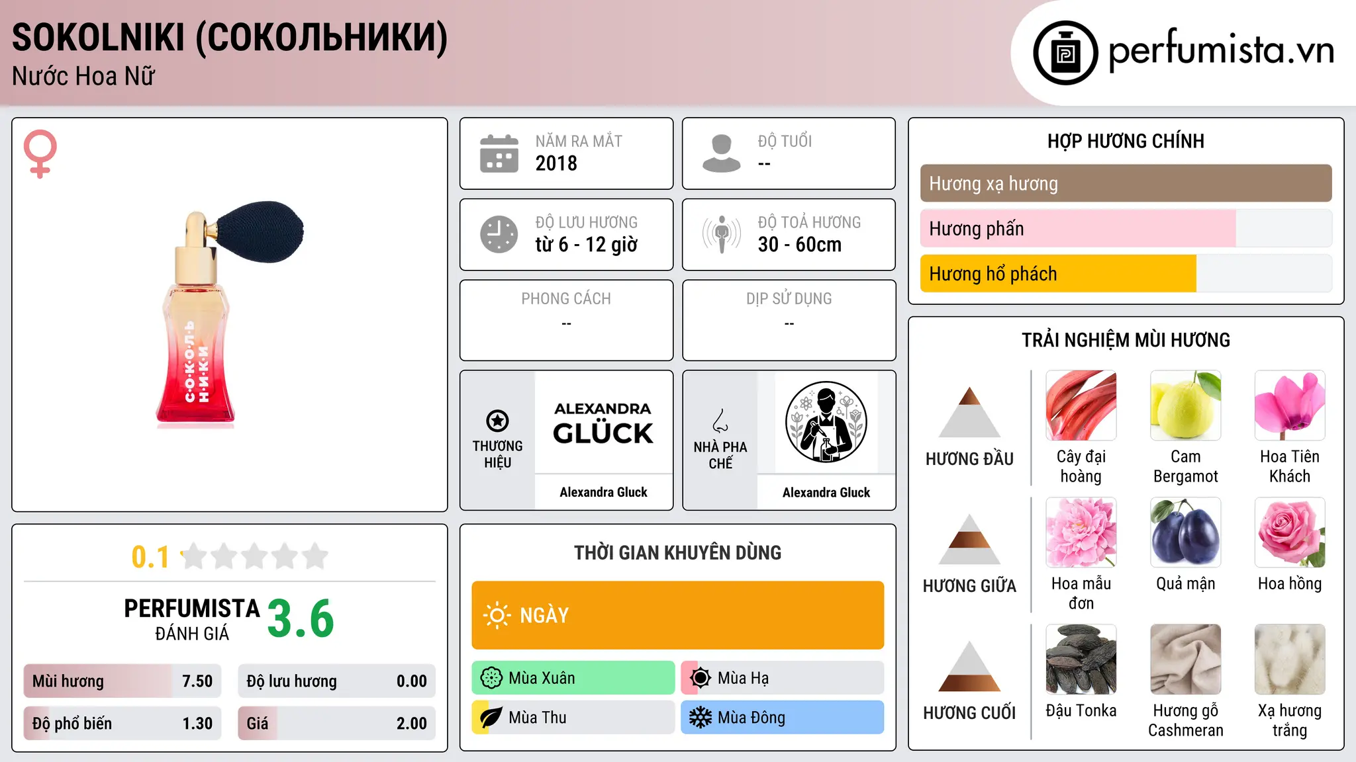Click the longevity value từ 6 - 12 giờ
1356x762 pixels.
coord(587,245)
